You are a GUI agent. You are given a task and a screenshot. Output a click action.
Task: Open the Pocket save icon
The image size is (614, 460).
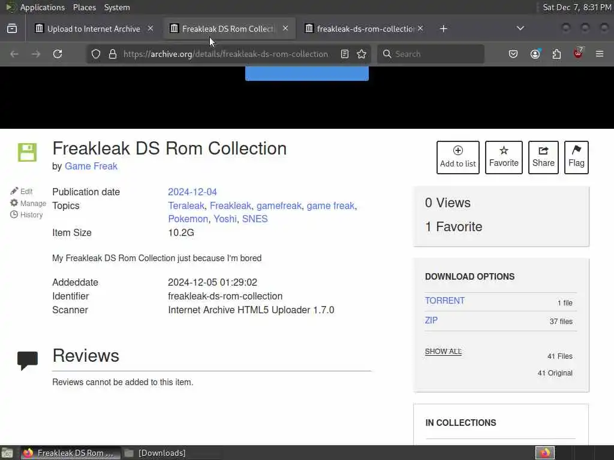pos(513,54)
